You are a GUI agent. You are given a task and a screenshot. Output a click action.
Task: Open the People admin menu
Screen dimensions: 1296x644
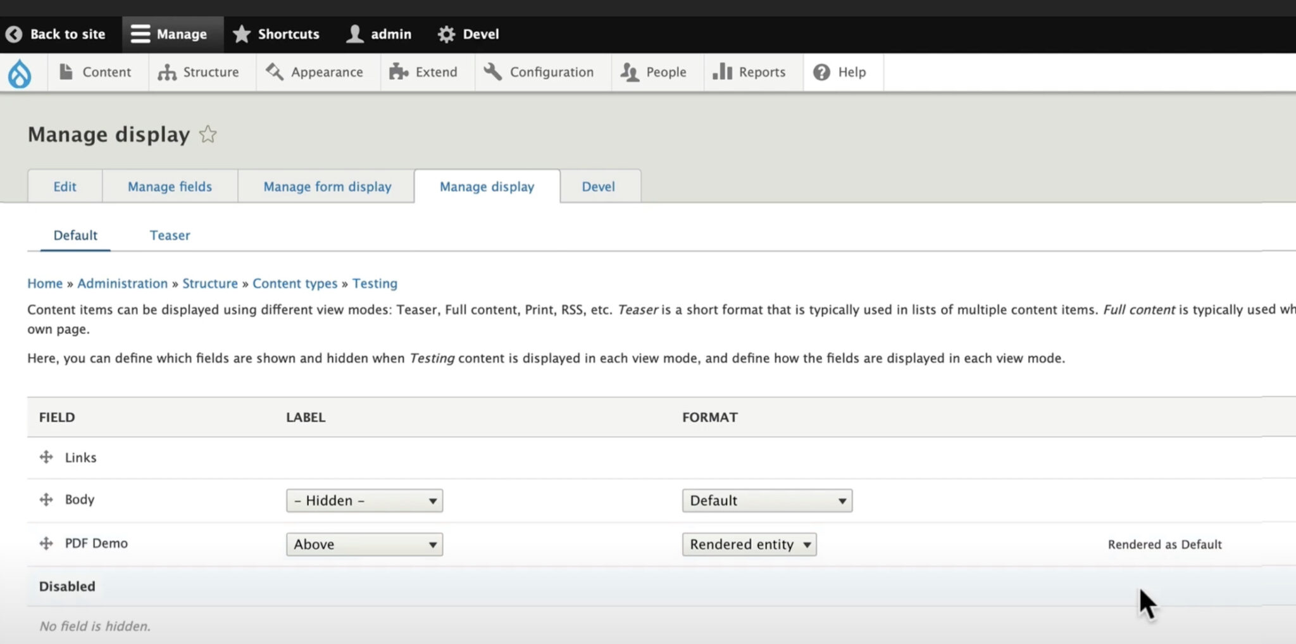coord(657,72)
